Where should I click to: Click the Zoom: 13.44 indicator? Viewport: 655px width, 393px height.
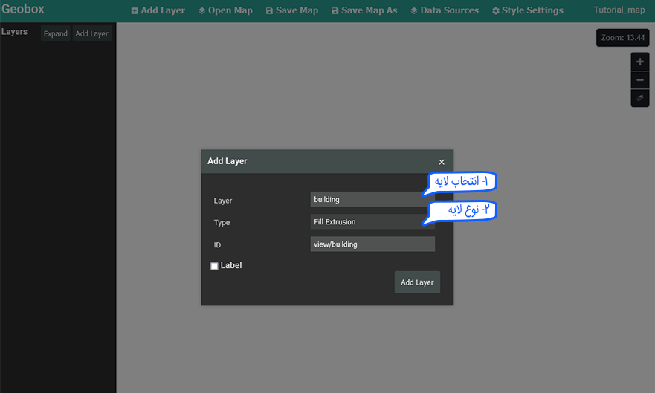tap(622, 37)
